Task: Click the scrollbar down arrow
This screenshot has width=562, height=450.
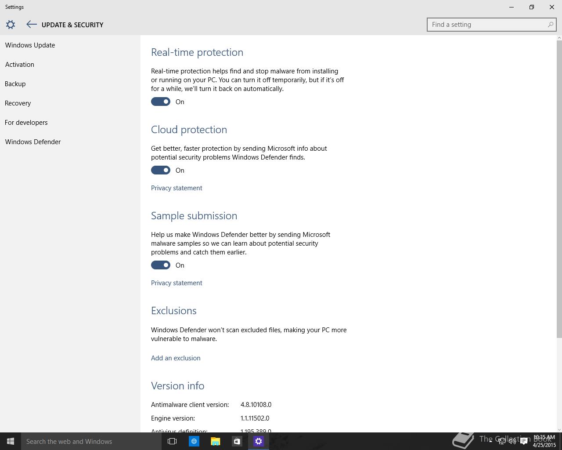Action: tap(559, 429)
